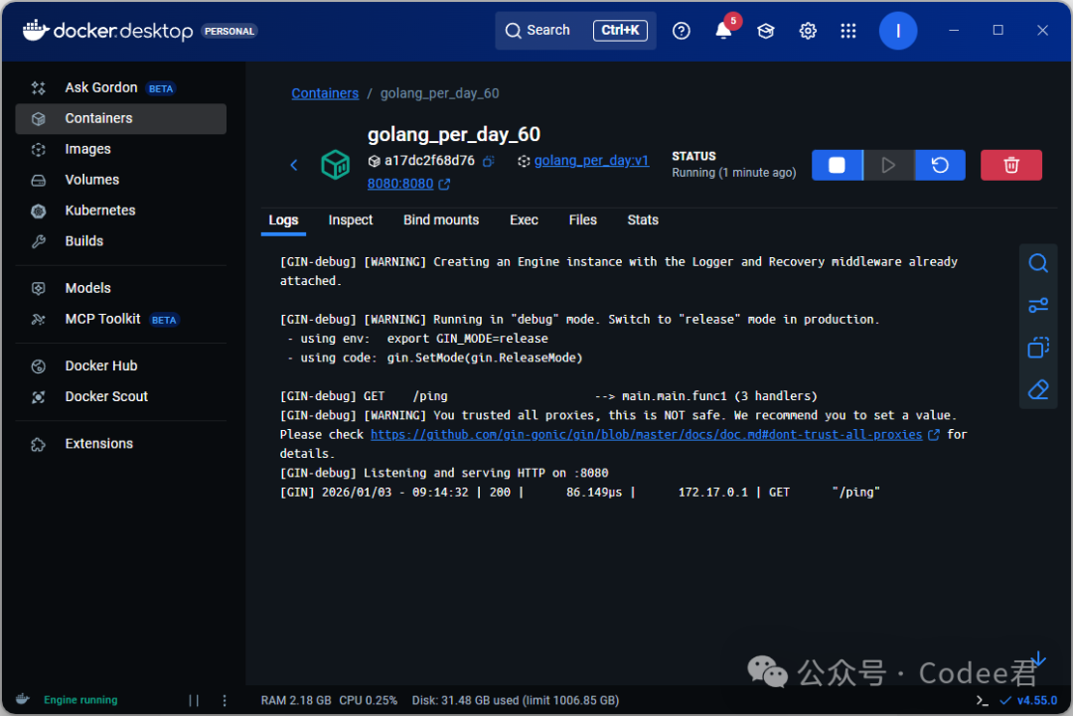Click the 'Running (1 minute ago)' status text
The image size is (1073, 716).
733,173
